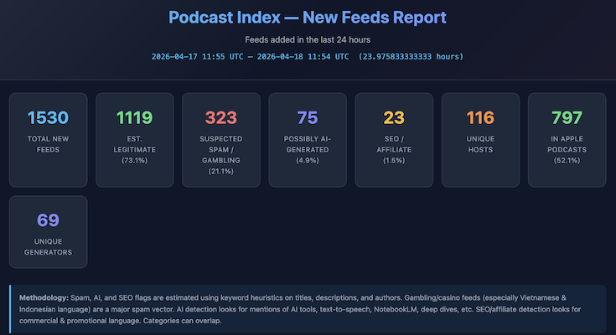616x335 pixels.
Task: Click the 69 Unique Generators value
Action: (48, 221)
